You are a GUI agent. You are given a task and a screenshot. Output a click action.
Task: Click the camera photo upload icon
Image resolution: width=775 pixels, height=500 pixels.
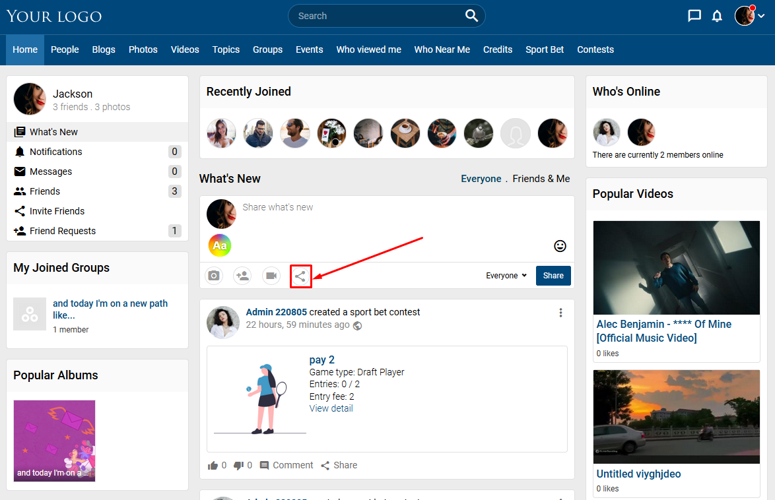(214, 275)
